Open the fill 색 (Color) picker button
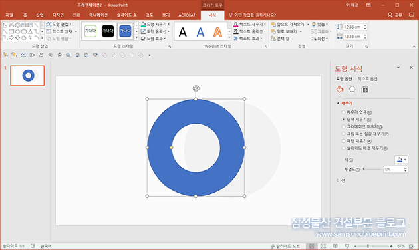This screenshot has height=250, width=419. [401, 160]
